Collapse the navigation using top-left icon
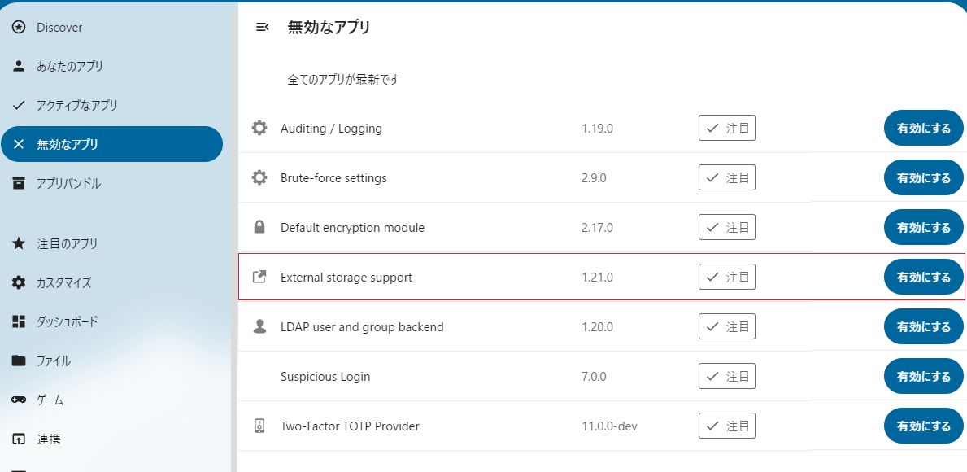Viewport: 967px width, 472px height. (262, 27)
